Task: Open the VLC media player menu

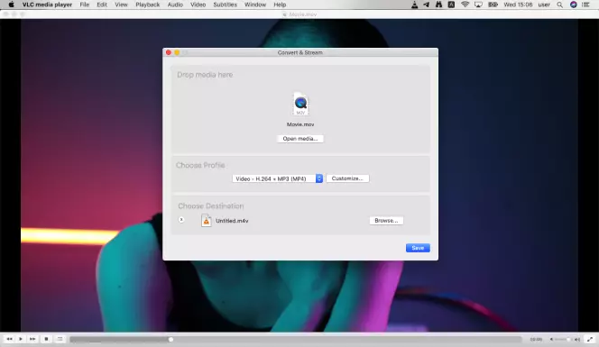Action: [x=47, y=5]
